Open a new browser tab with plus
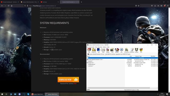This screenshot has height=96, width=170. (x=81, y=2)
